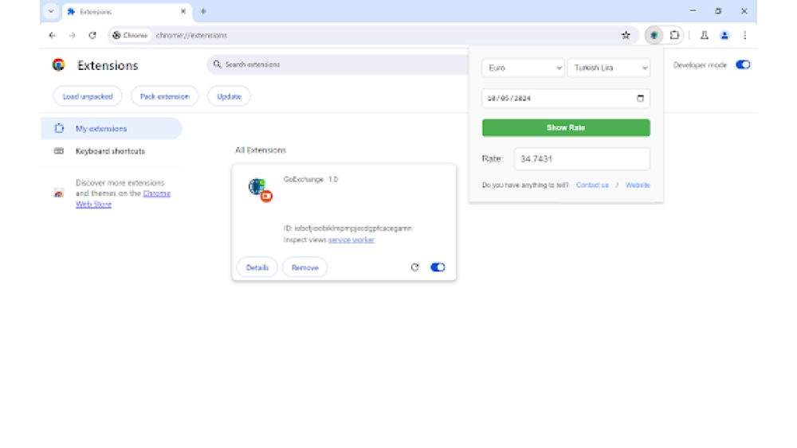Reload the GoExchange extension
This screenshot has height=448, width=797.
[x=414, y=267]
